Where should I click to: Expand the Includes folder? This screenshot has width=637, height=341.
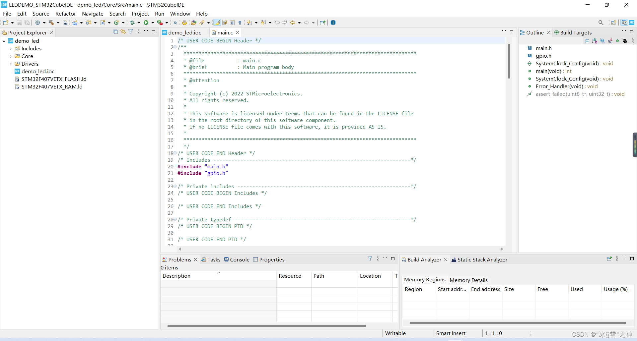(x=11, y=49)
